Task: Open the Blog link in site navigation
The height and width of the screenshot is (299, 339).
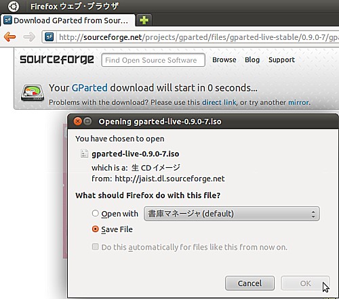Action: [252, 60]
